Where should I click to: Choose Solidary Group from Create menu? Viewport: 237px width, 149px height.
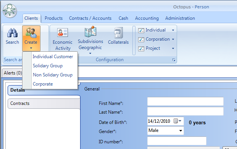pos(48,66)
